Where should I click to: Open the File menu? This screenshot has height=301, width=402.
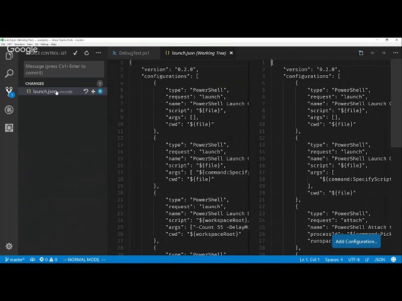coord(3,45)
